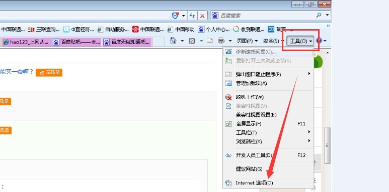This screenshot has width=389, height=192.
Task: Open the 自助服务 favorites bookmark
Action: point(113,30)
